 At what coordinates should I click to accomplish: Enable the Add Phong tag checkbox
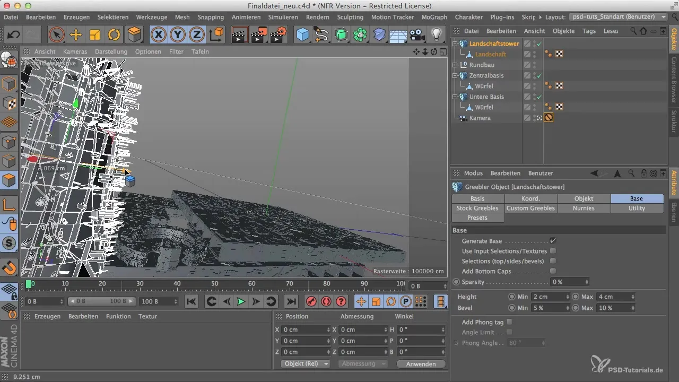click(x=510, y=322)
